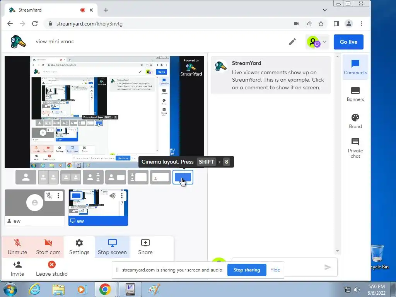Unmute the microphone
This screenshot has width=396, height=297.
pyautogui.click(x=17, y=247)
